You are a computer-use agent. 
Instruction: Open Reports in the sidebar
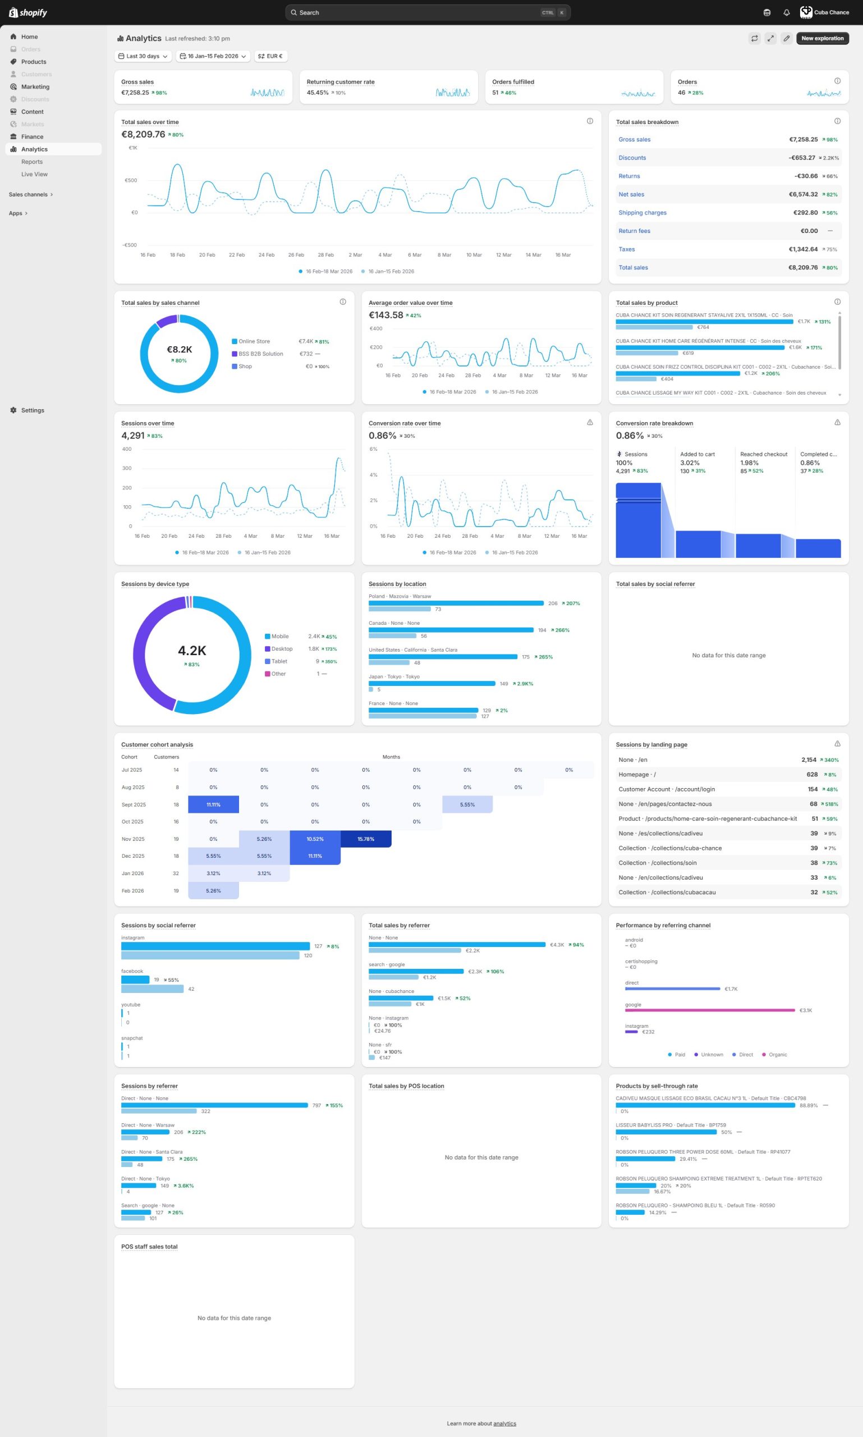coord(32,162)
